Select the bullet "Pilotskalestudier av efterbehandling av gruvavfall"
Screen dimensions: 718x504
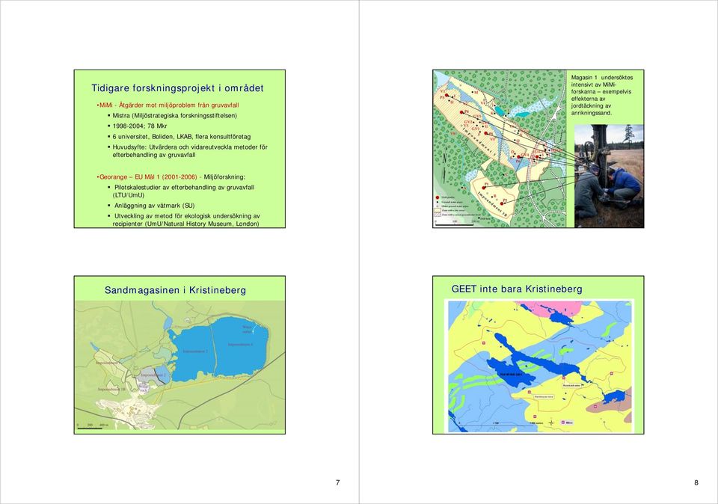(182, 191)
